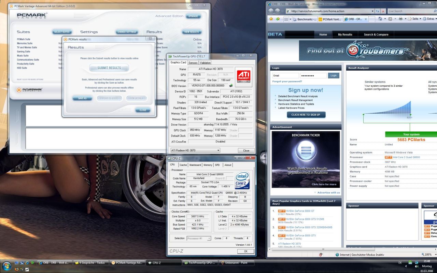Click the RSS feeds icon in IE toolbar

tap(390, 19)
